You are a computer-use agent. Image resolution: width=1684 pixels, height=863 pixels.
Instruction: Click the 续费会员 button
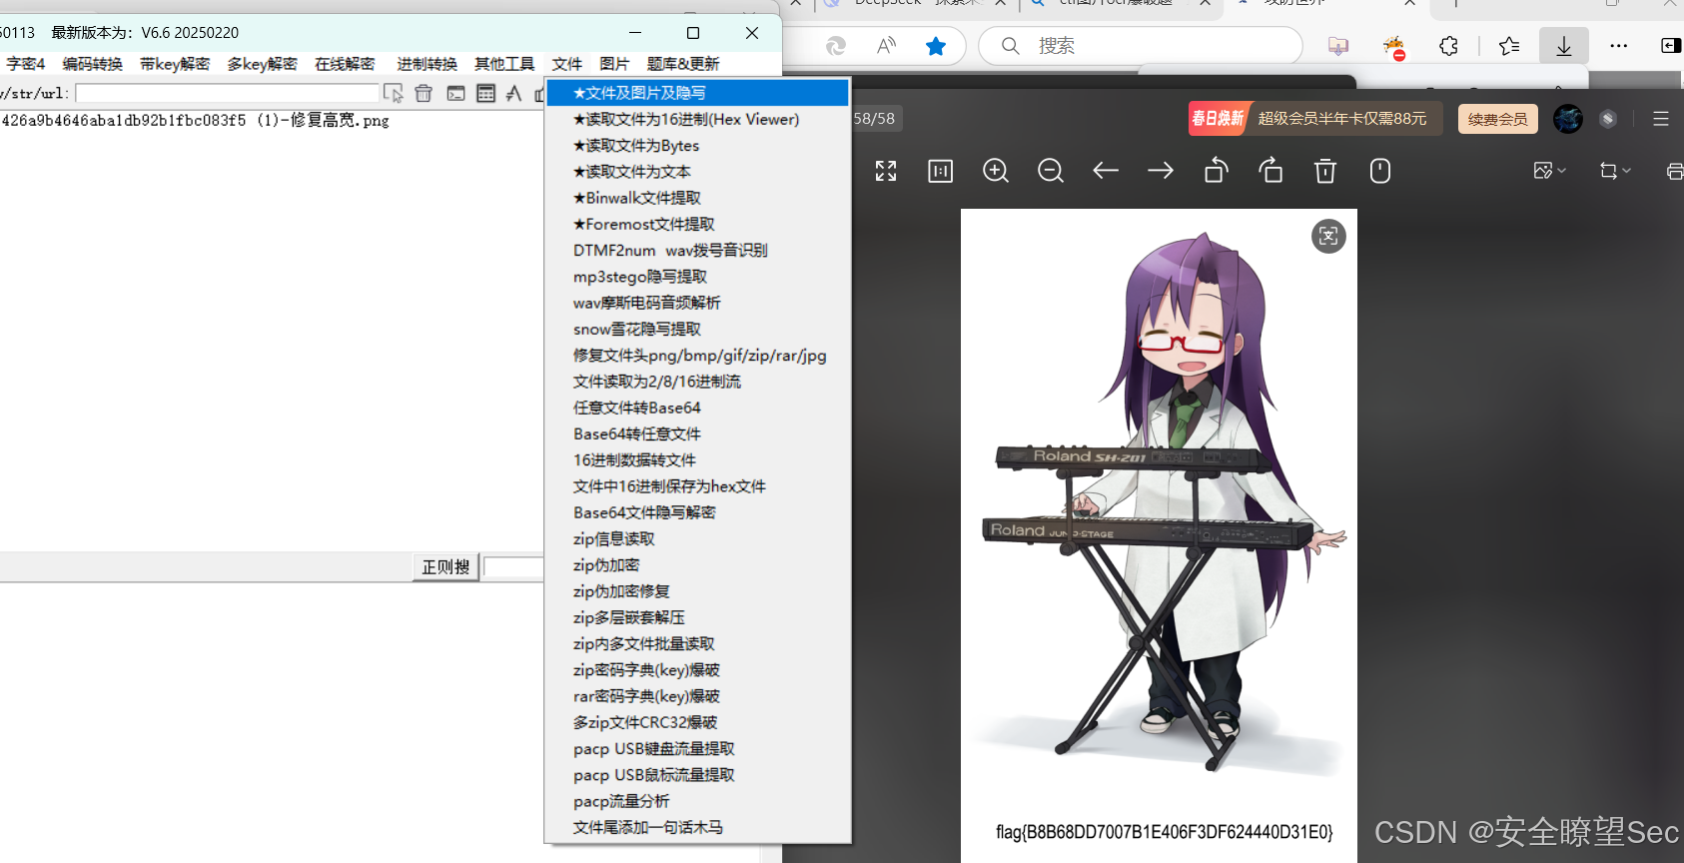(x=1498, y=119)
